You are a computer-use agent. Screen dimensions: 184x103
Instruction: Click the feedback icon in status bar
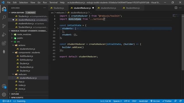click(x=175, y=101)
